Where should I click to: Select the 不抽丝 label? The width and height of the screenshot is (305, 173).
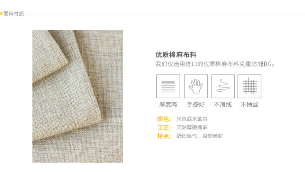point(249,104)
